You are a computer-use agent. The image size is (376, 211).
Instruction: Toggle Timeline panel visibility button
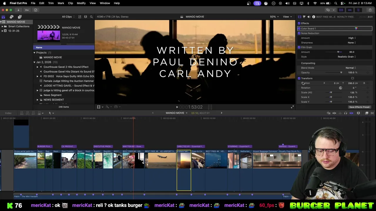point(350,10)
